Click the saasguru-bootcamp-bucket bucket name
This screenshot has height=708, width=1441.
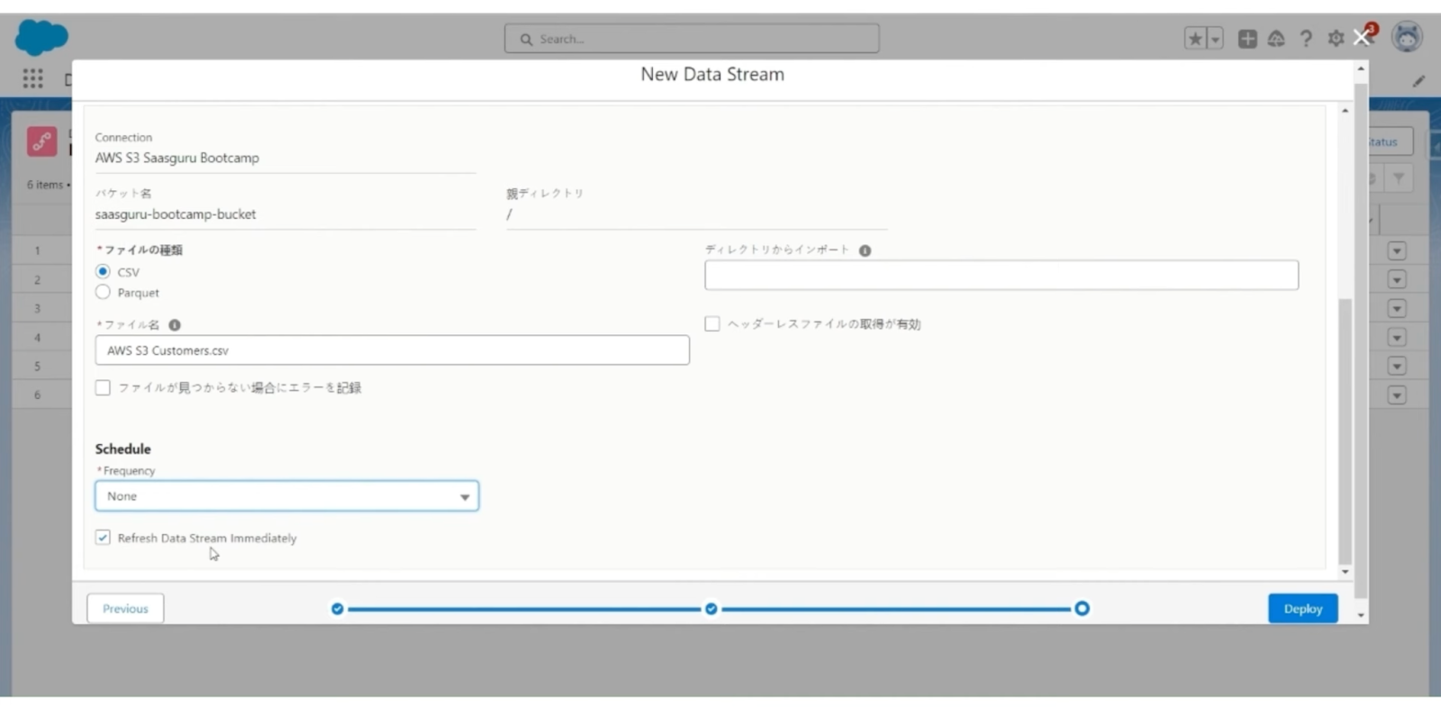(x=176, y=214)
